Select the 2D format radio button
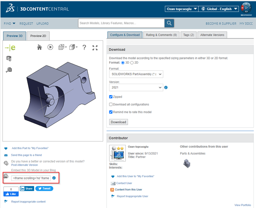The image size is (256, 208). tap(132, 63)
